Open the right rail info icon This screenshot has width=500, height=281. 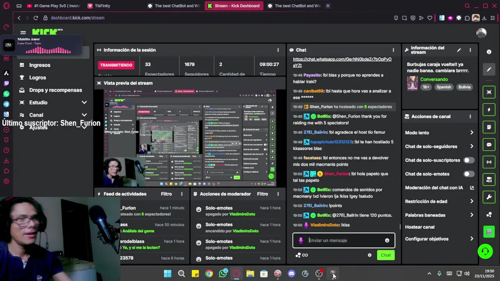(x=489, y=52)
